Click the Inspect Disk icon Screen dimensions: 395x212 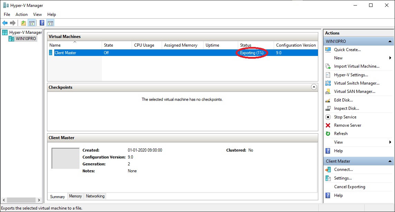328,108
